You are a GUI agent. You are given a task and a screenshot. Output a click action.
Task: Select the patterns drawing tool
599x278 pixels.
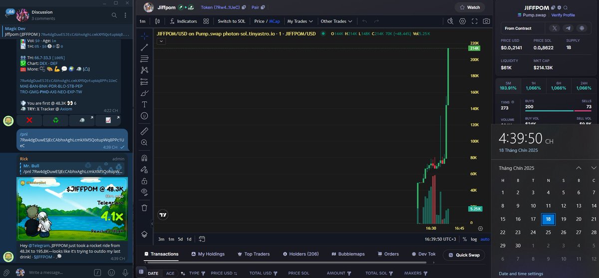[x=144, y=70]
